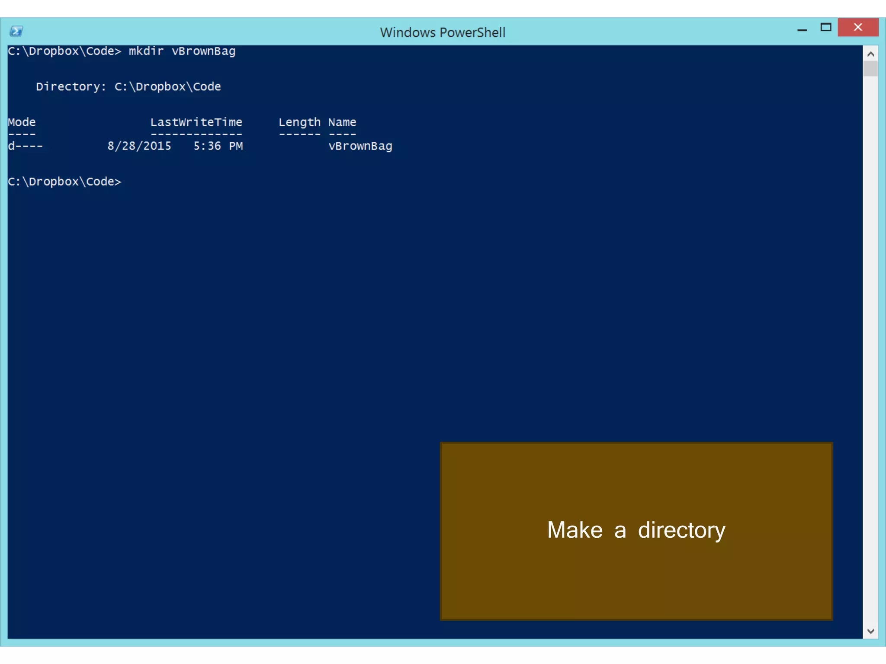Click the scrollbar down arrow
This screenshot has height=664, width=886.
point(870,631)
